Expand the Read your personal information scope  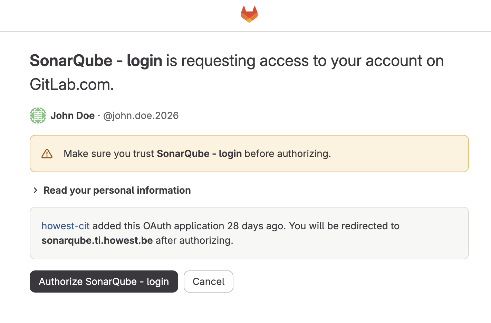click(x=117, y=190)
